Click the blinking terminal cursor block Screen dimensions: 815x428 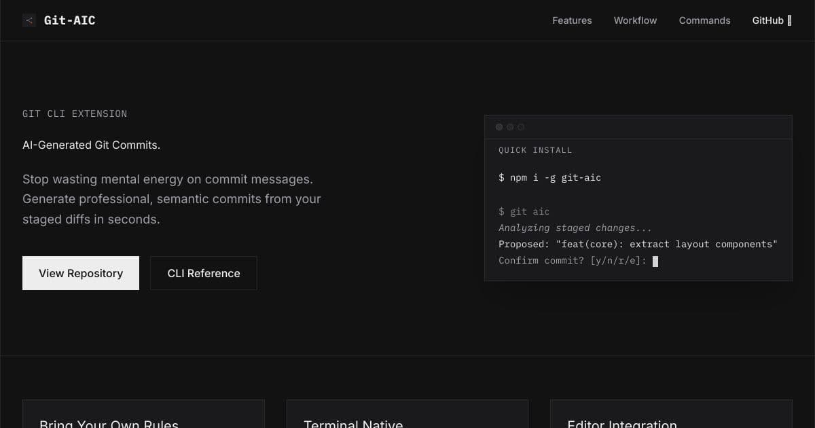[655, 261]
